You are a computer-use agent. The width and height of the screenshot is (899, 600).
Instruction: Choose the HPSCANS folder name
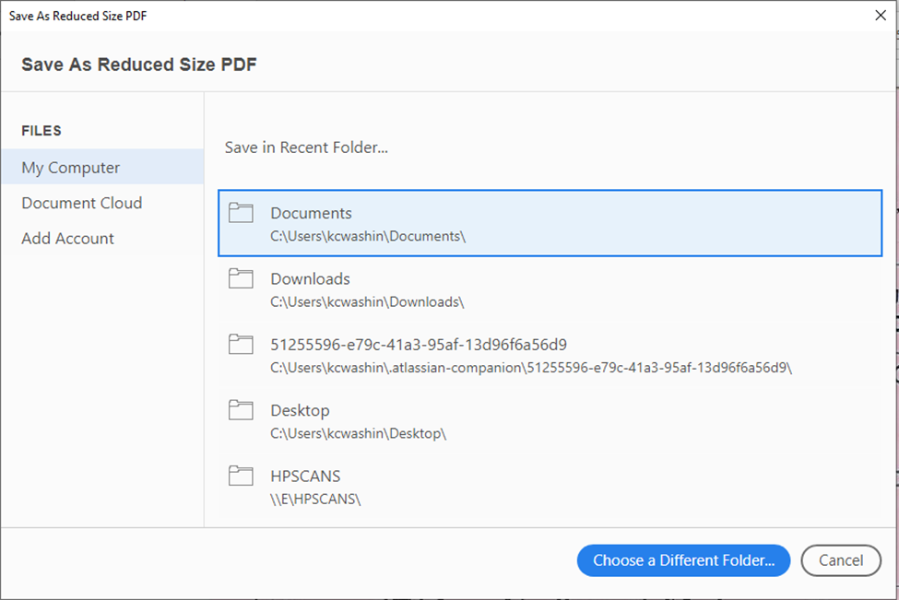(x=305, y=476)
